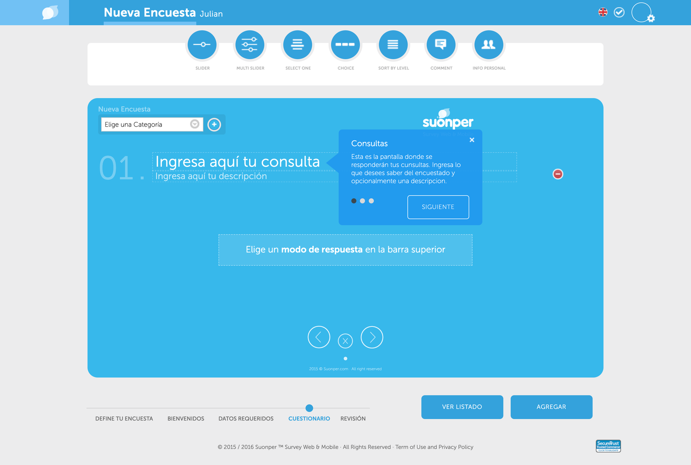691x465 pixels.
Task: Choose the Sort By Level icon
Action: (x=393, y=45)
